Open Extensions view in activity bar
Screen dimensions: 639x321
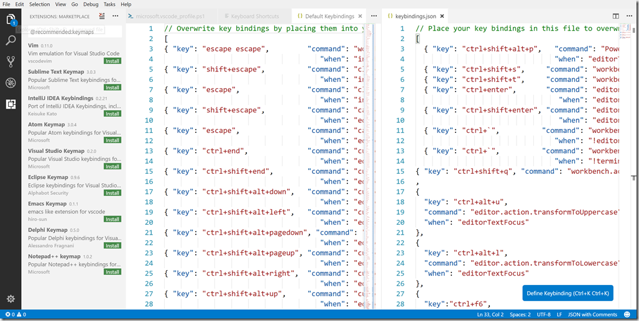[x=11, y=104]
